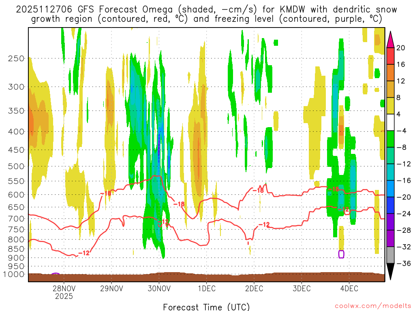The width and height of the screenshot is (415, 311).
Task: Click the 400 pressure level label
Action: click(16, 132)
